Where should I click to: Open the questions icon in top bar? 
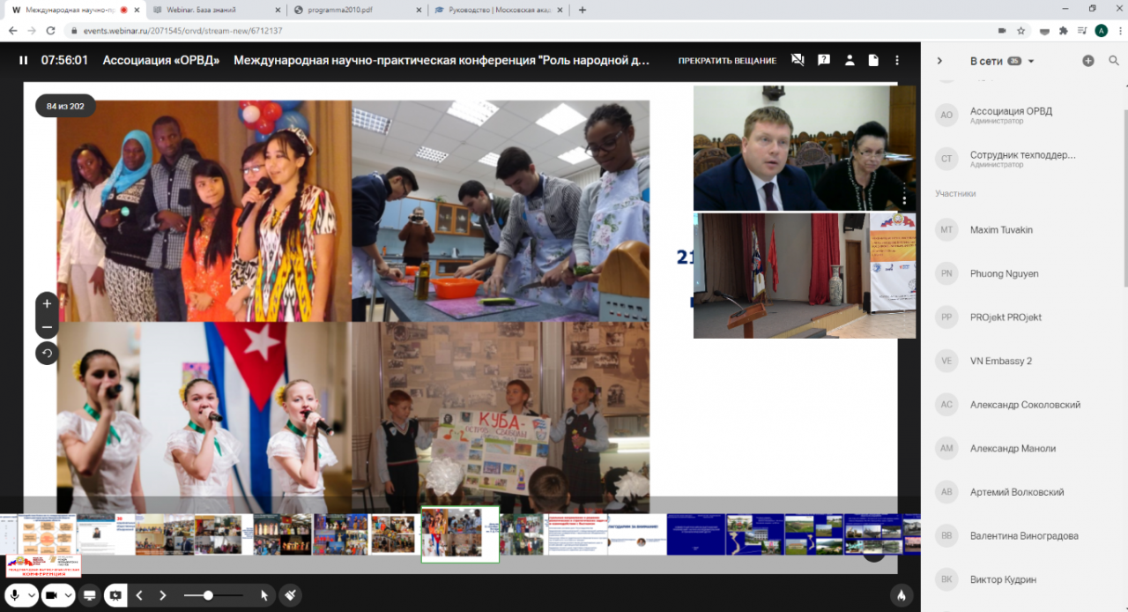coord(823,61)
